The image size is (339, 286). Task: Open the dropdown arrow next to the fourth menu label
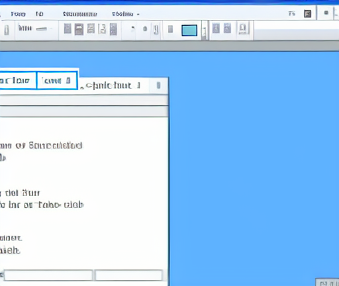(138, 15)
